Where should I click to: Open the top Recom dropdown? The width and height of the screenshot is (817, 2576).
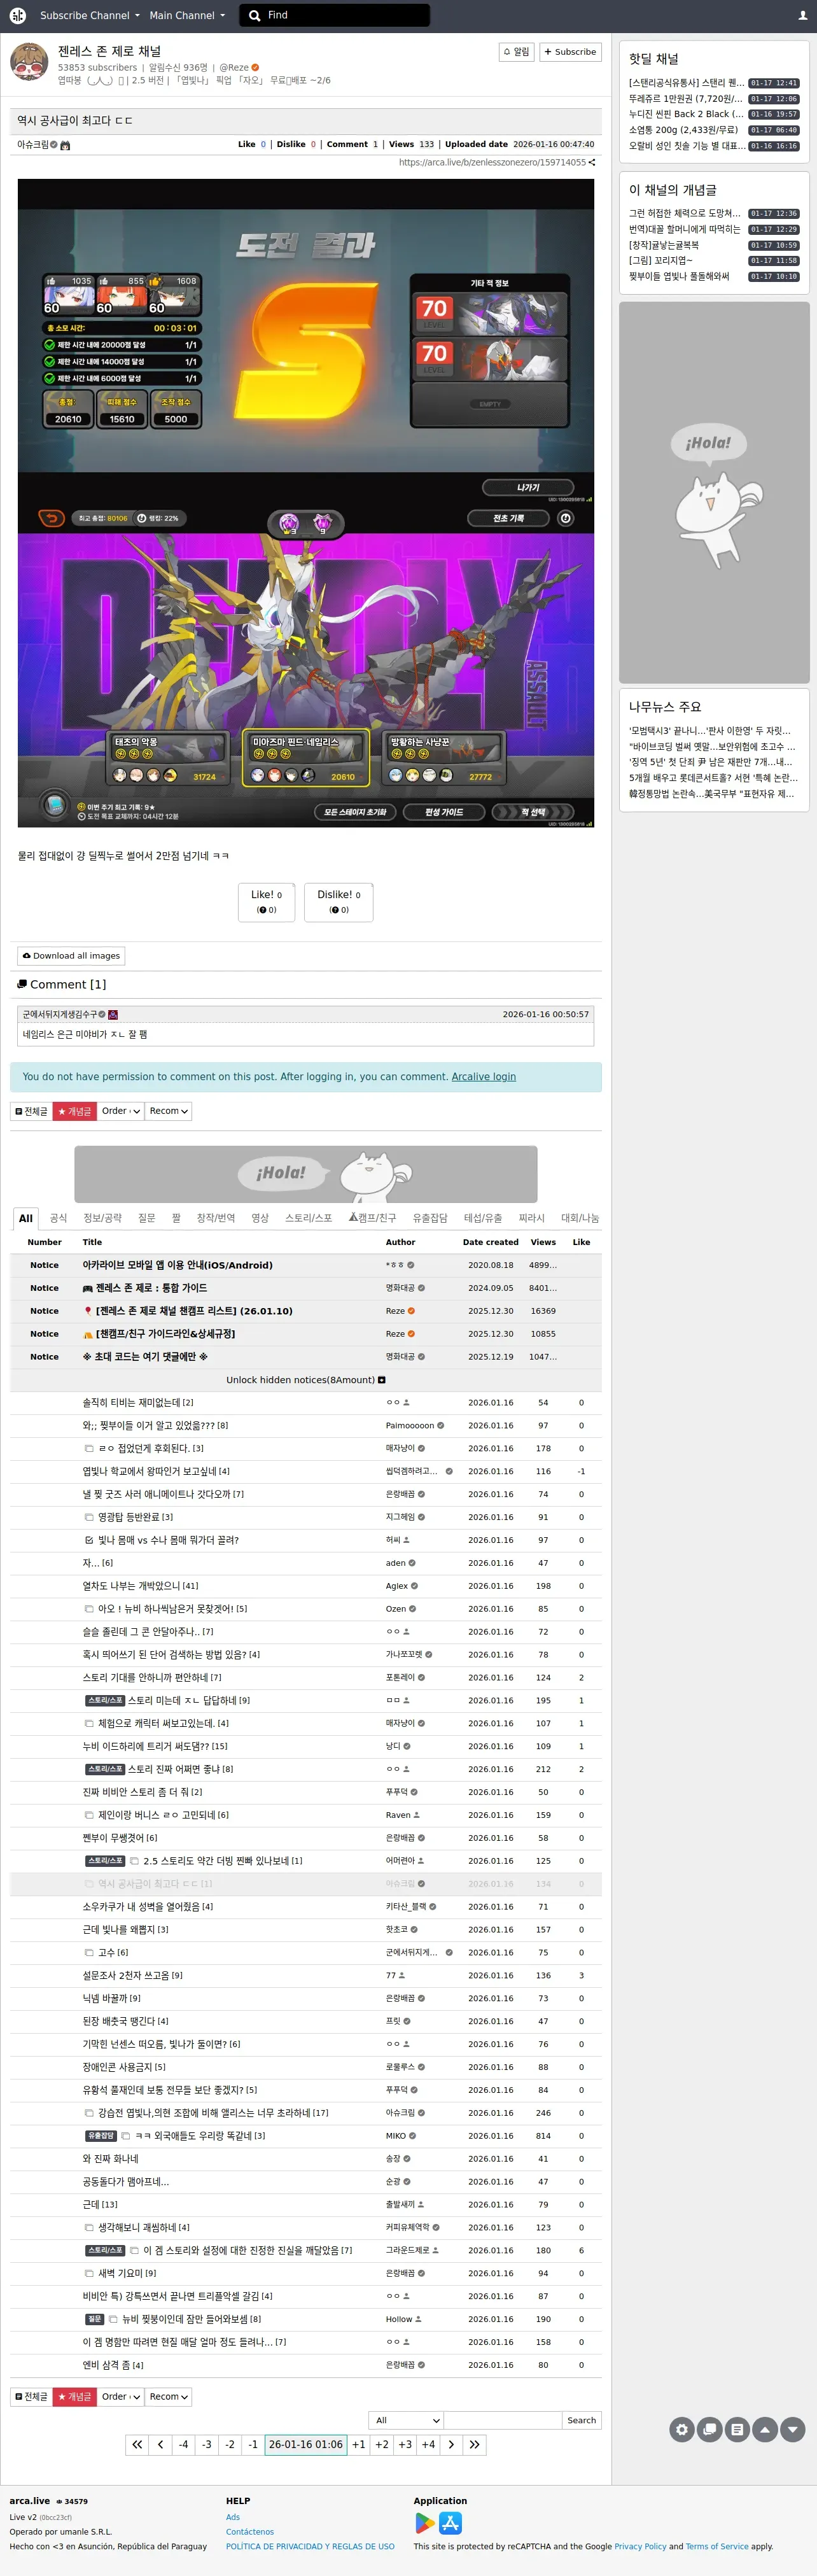click(168, 1111)
